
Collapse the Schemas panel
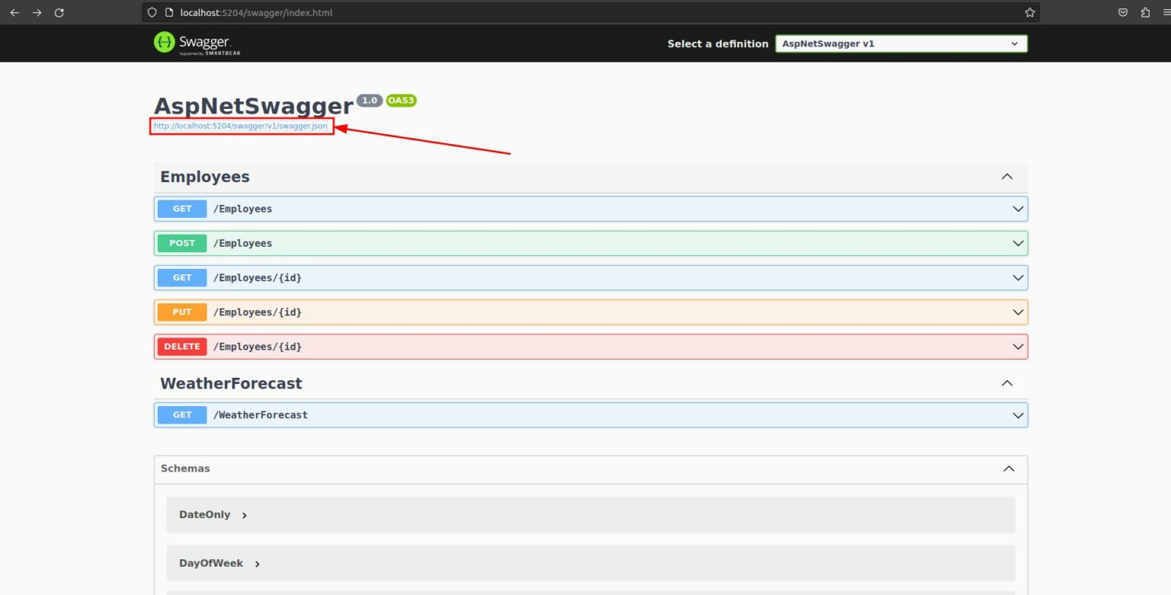pyautogui.click(x=1009, y=469)
